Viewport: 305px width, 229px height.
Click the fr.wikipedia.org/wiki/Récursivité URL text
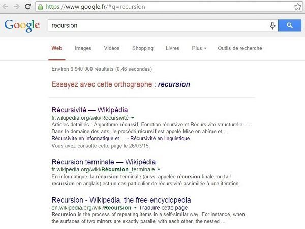(90, 118)
